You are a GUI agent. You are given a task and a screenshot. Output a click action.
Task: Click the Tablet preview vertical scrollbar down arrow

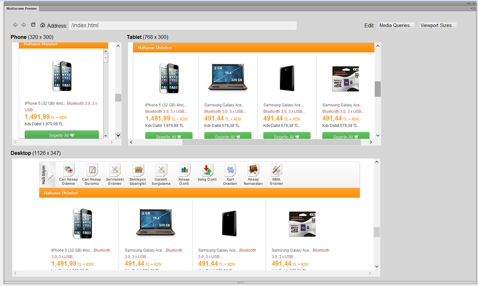[378, 136]
